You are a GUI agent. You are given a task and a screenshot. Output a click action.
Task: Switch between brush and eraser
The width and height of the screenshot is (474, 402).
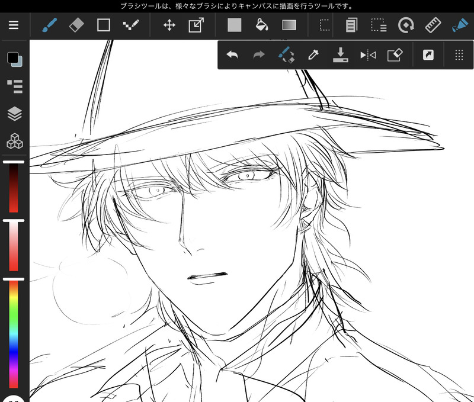coord(286,55)
